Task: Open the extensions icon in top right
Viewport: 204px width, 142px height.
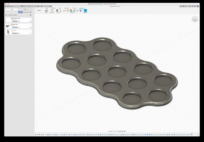Action: point(190,6)
